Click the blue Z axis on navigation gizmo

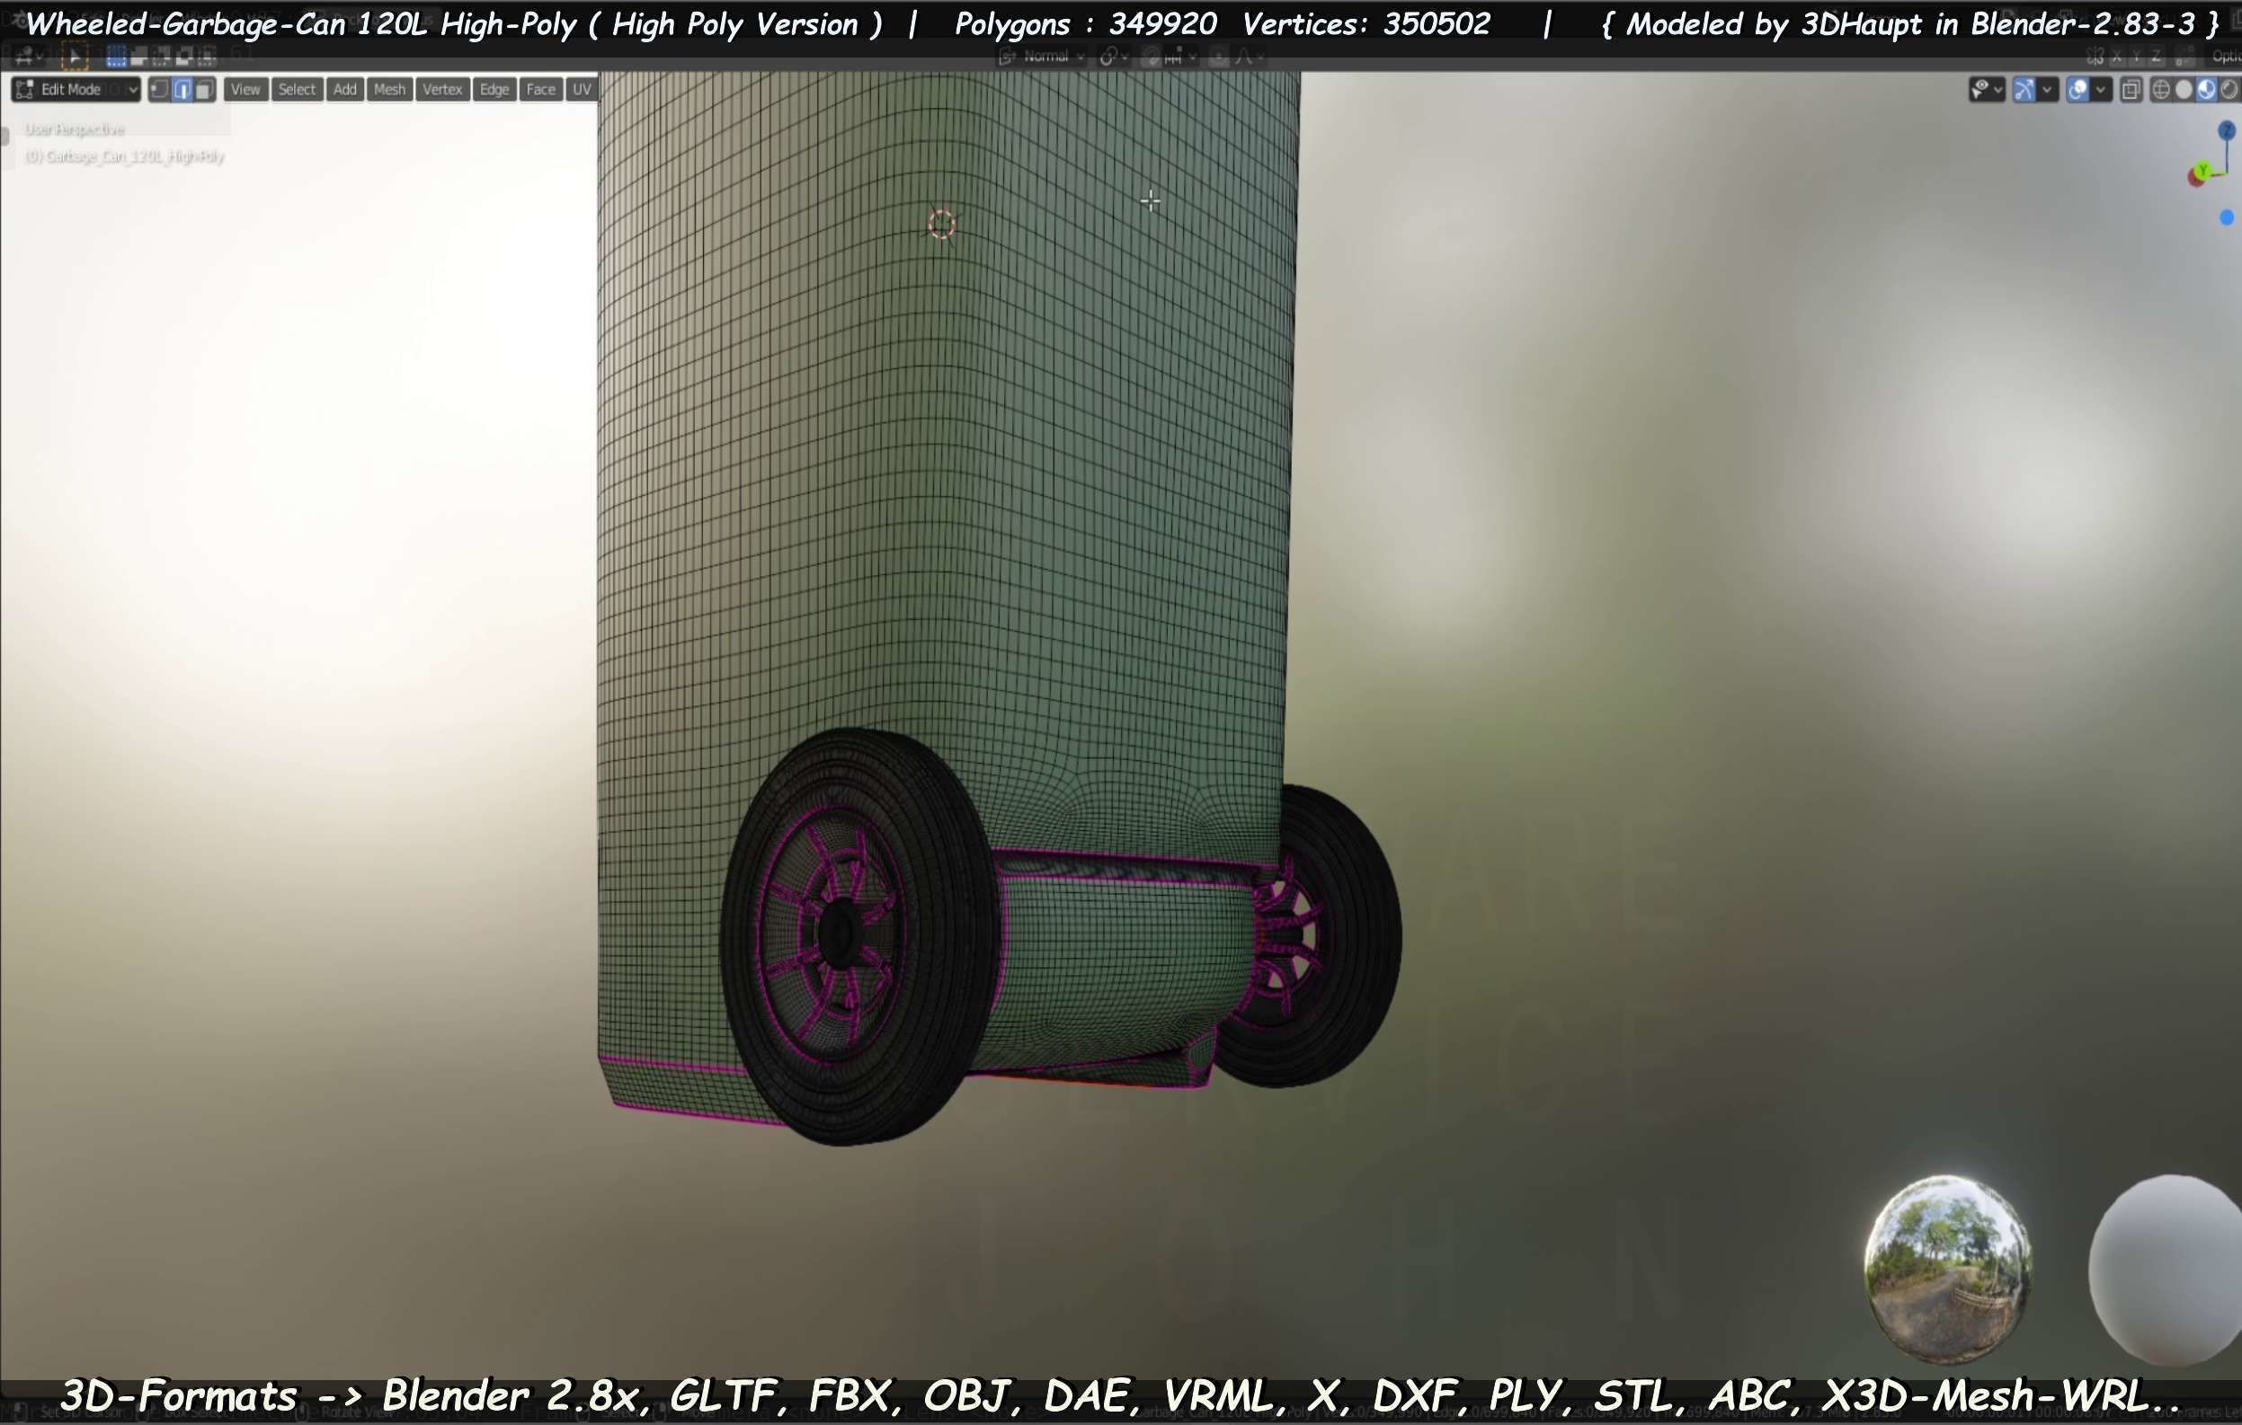pyautogui.click(x=2227, y=129)
